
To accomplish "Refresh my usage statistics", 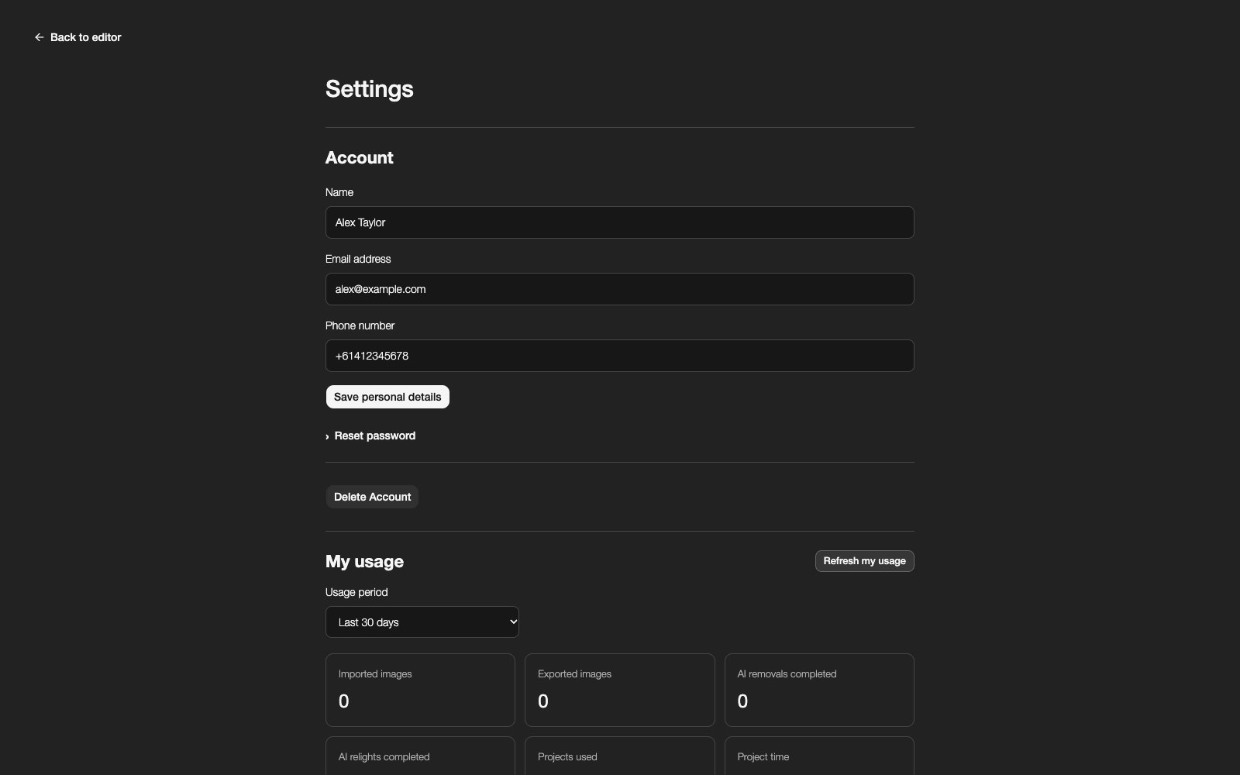I will (x=864, y=561).
